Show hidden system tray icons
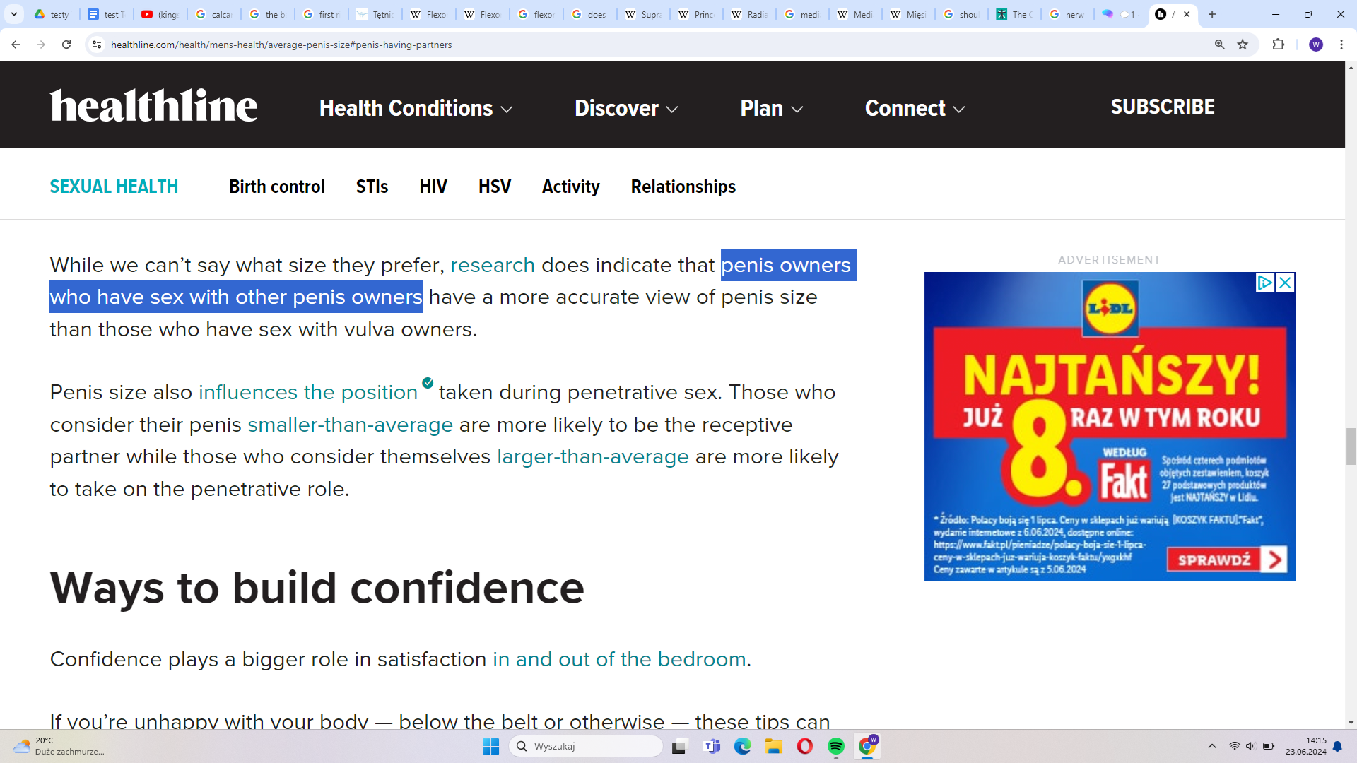 point(1212,746)
